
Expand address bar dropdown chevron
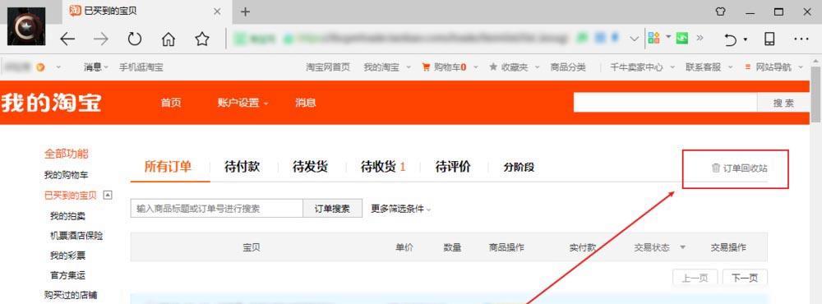[635, 39]
